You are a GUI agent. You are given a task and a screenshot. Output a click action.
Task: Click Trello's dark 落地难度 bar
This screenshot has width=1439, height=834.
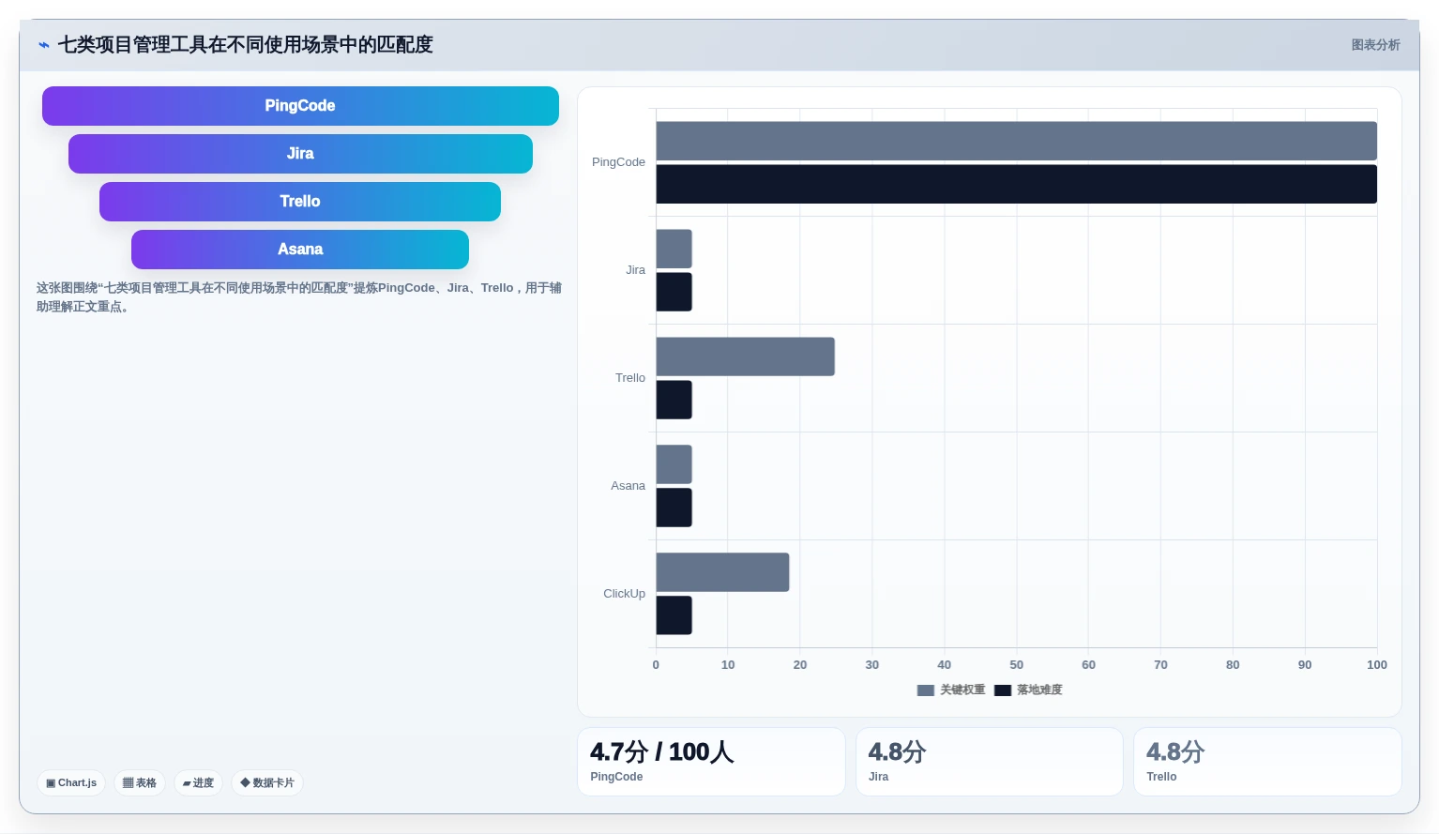pos(674,400)
